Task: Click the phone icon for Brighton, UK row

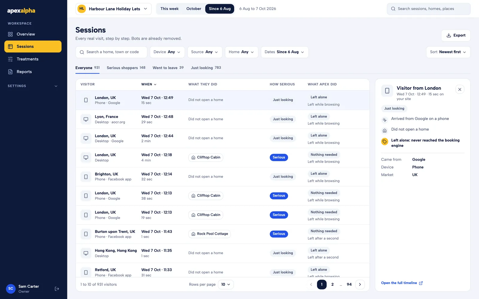Action: tap(86, 177)
